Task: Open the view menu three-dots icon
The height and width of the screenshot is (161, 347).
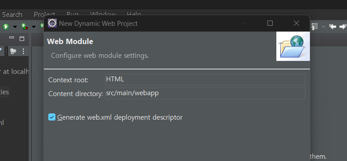Action: point(23,51)
